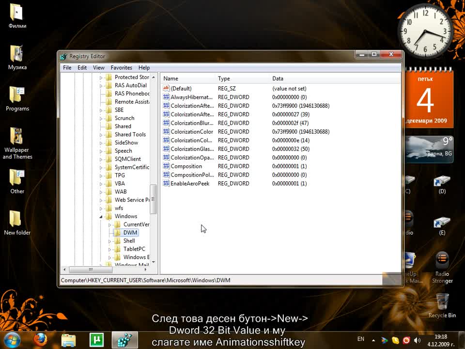The width and height of the screenshot is (465, 349).
Task: Click the SideShow folder icon
Action: click(109, 143)
